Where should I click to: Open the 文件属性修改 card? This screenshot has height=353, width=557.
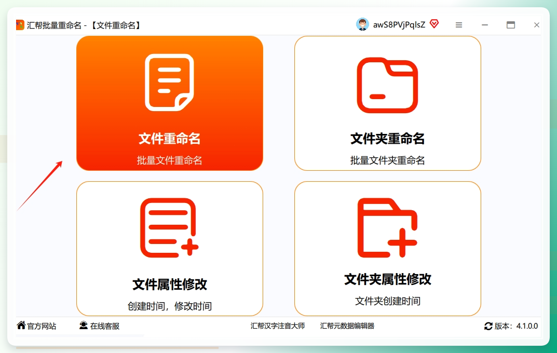pos(169,249)
